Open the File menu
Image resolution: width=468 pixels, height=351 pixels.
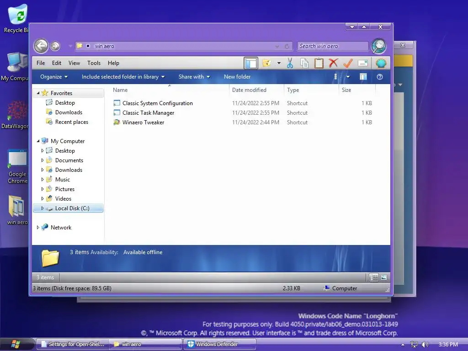click(41, 63)
